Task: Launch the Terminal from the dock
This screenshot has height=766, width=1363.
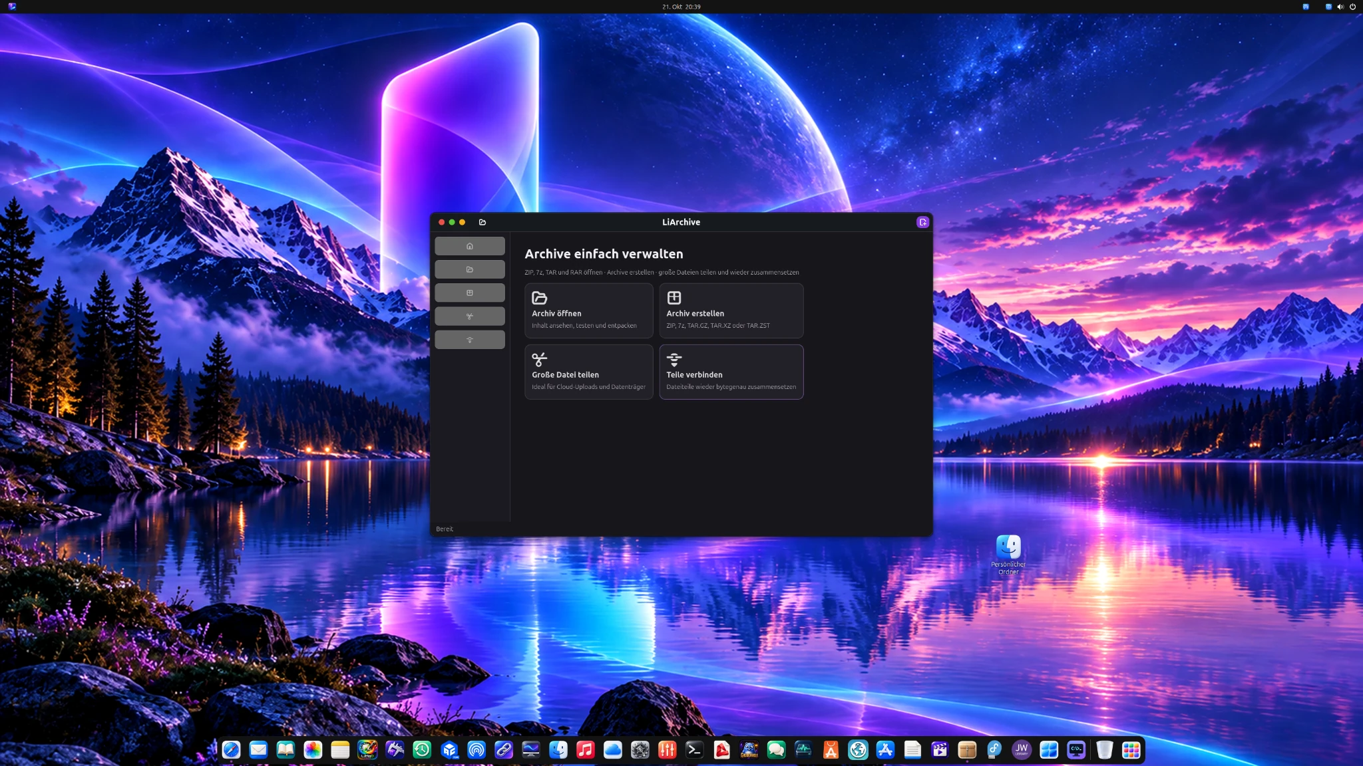Action: [x=694, y=750]
